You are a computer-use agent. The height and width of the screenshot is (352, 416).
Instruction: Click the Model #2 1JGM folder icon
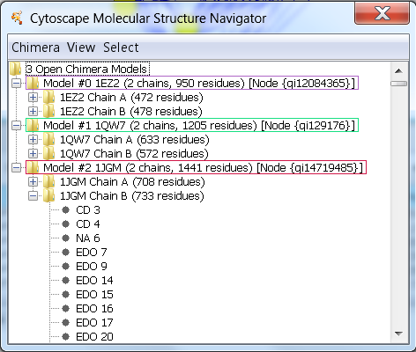(x=33, y=168)
